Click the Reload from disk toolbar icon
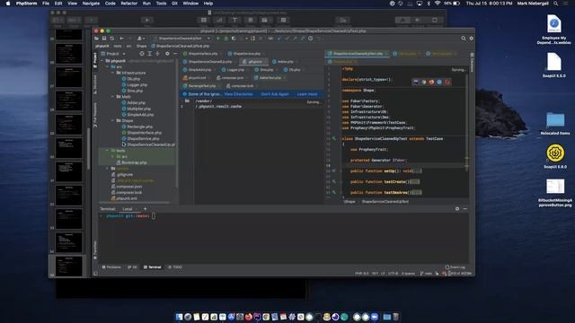This screenshot has width=575, height=323. pyautogui.click(x=111, y=38)
